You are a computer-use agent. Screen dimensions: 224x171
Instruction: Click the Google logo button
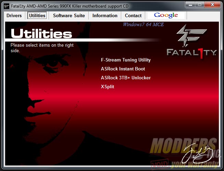pos(166,15)
